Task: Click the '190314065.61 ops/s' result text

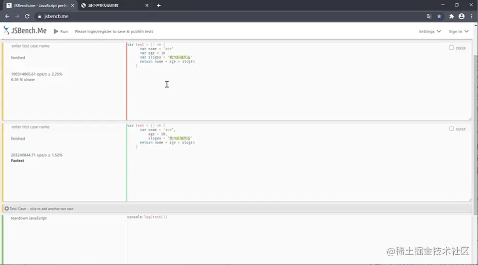Action: [37, 74]
